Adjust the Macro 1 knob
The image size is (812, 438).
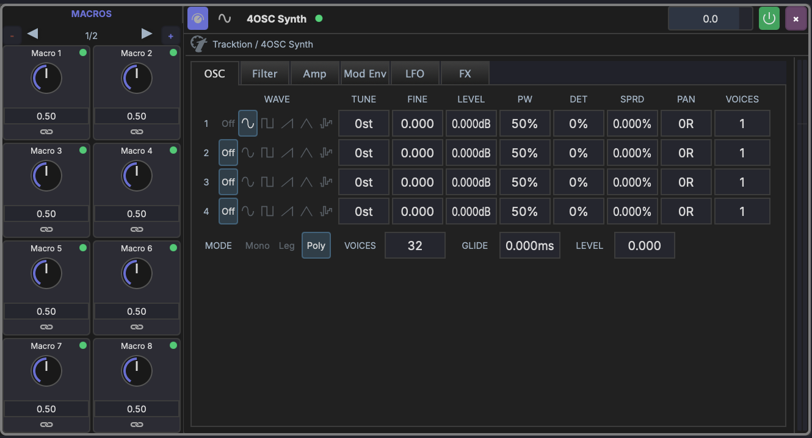pos(46,78)
